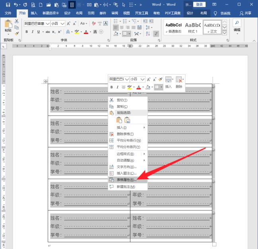258x249 pixels.
Task: Switch to the Insert ribbon tab
Action: pos(34,13)
